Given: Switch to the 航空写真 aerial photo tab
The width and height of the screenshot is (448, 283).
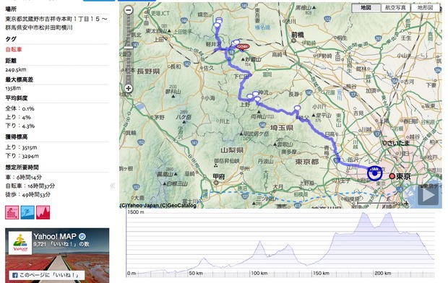Looking at the screenshot, I should click(x=395, y=8).
